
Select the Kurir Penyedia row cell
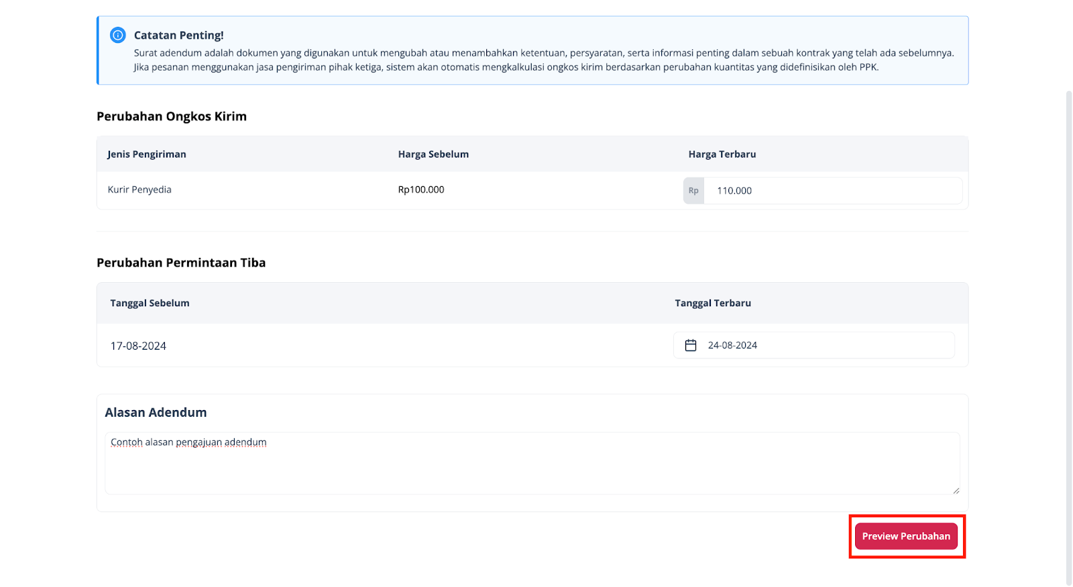(139, 190)
